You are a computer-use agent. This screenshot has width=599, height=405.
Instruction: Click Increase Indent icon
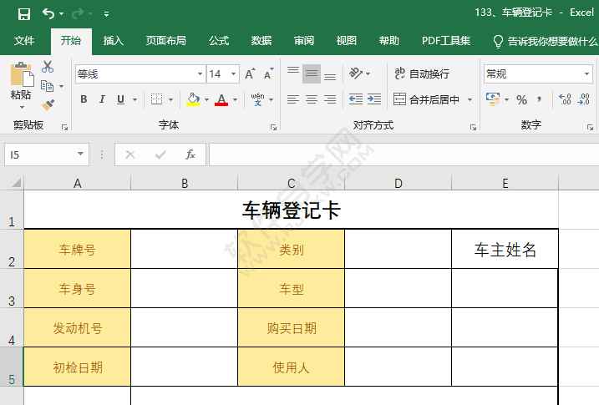pyautogui.click(x=374, y=99)
